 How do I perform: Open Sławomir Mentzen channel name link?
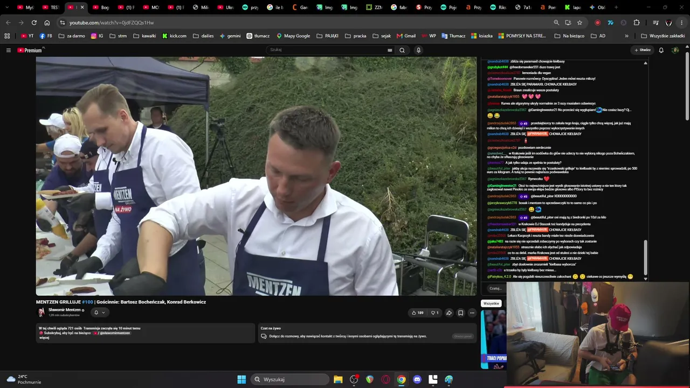click(x=65, y=310)
